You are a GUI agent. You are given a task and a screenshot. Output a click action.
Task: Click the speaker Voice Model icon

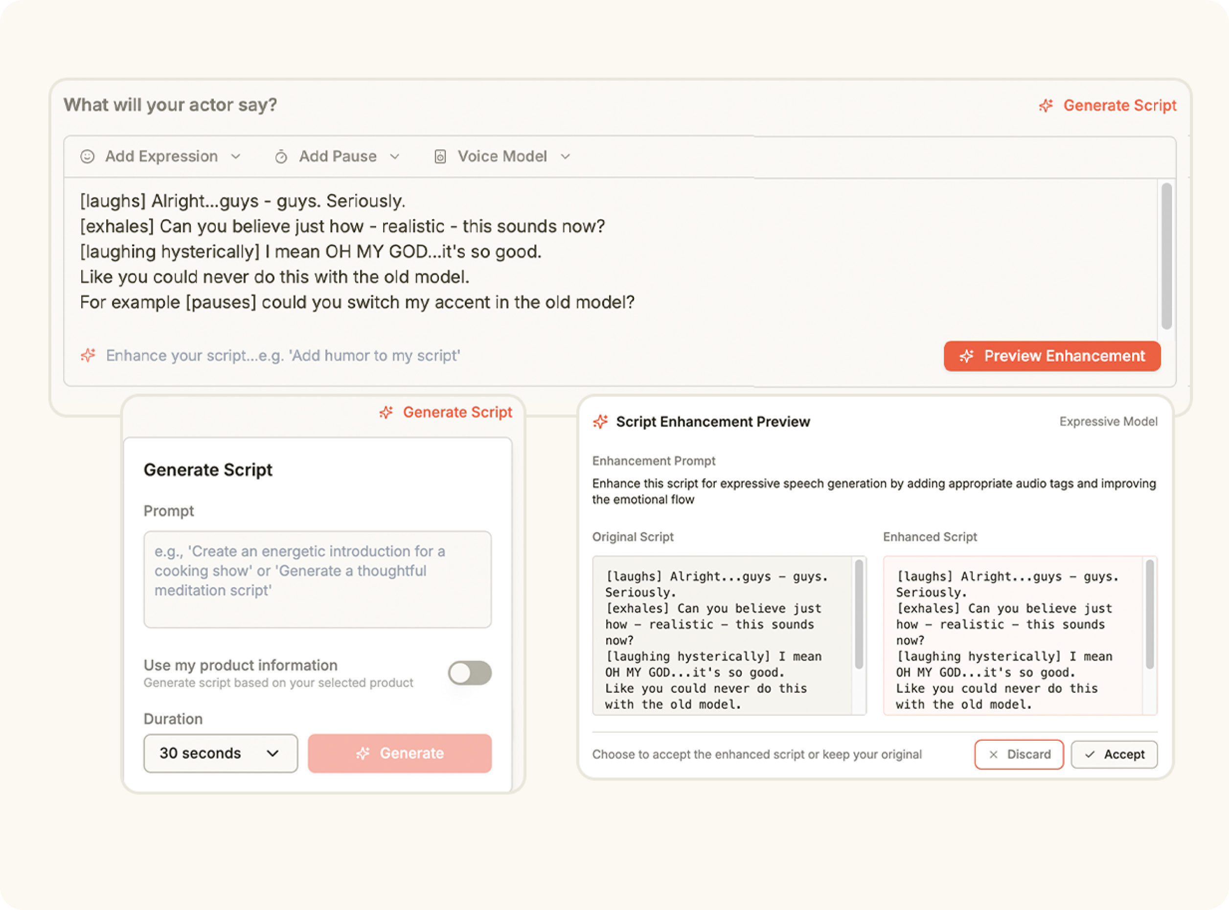pos(440,157)
